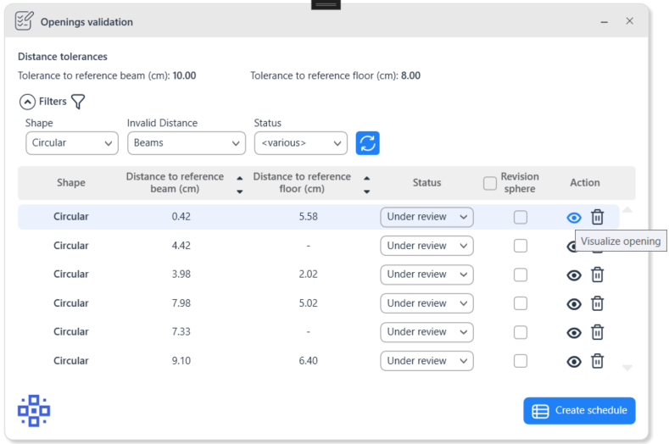The image size is (669, 444).
Task: Visualize opening with 7.33 beam distance
Action: pos(574,332)
